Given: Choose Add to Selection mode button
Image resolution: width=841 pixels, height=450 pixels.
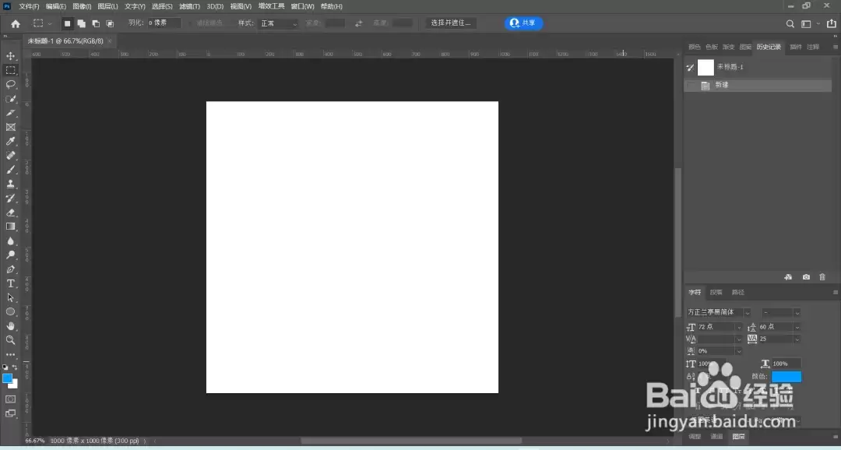Looking at the screenshot, I should click(x=82, y=23).
